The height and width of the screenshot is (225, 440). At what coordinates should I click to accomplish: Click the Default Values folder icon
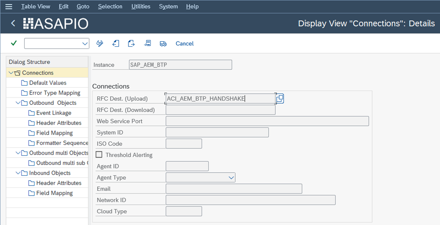pyautogui.click(x=24, y=83)
